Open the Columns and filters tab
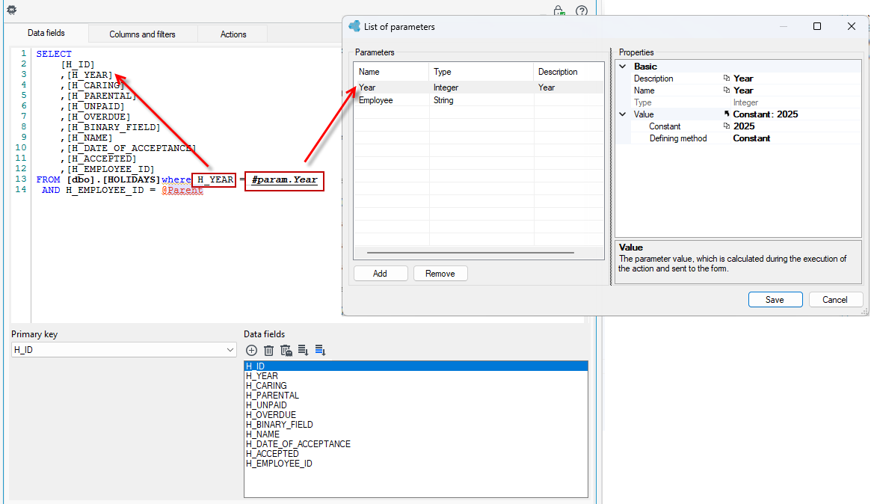The image size is (874, 504). click(x=142, y=34)
